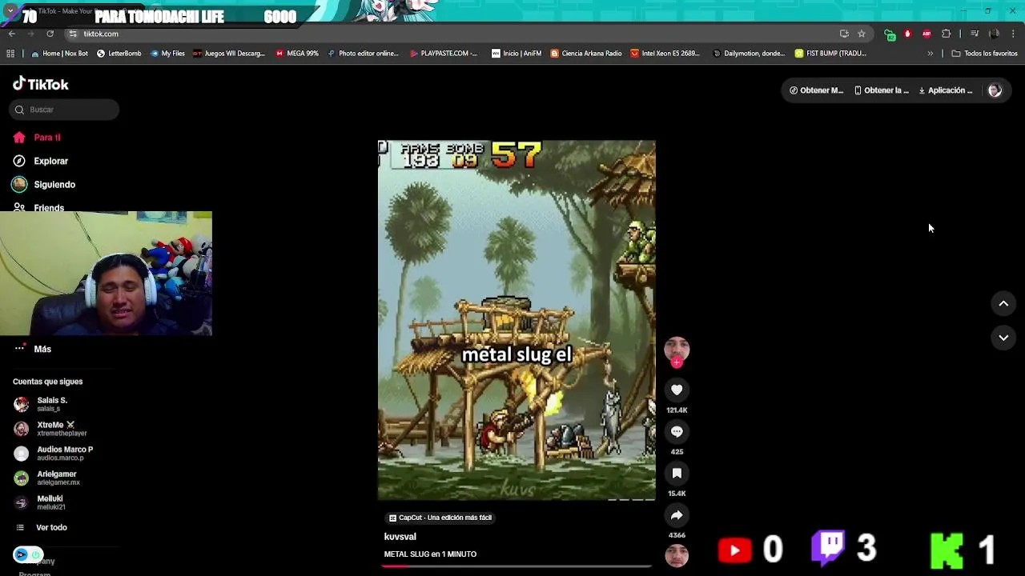
Task: Open FIST BUMP bookmark
Action: (x=830, y=54)
